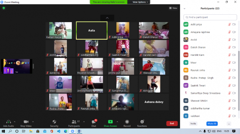Click the green encryption shield icon
The height and width of the screenshot is (134, 240).
pyautogui.click(x=4, y=8)
